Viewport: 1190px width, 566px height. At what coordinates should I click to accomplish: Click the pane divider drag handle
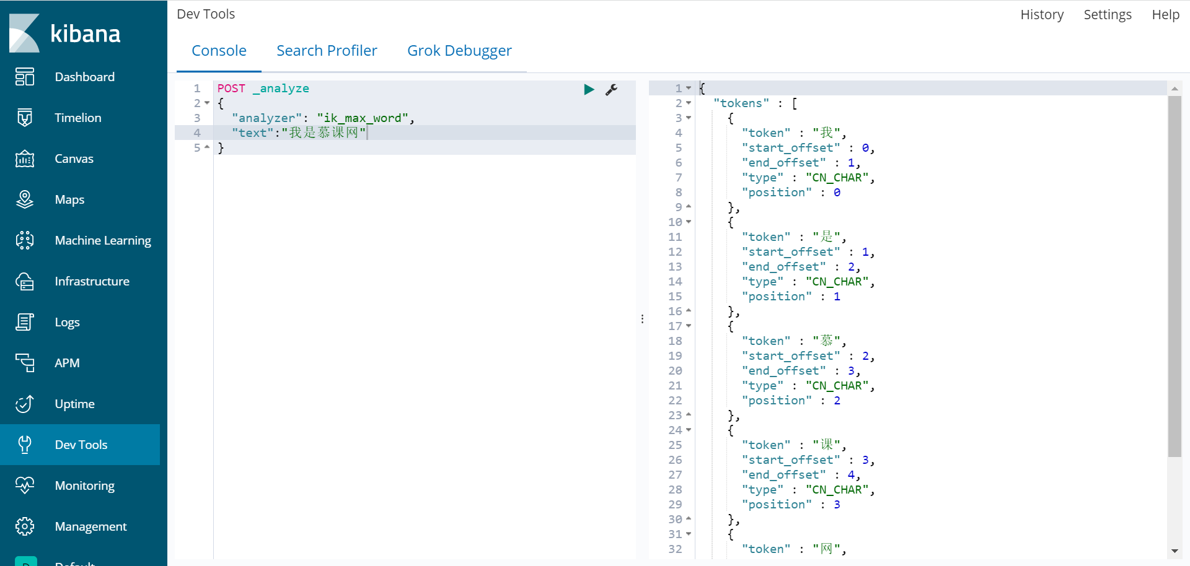coord(642,319)
